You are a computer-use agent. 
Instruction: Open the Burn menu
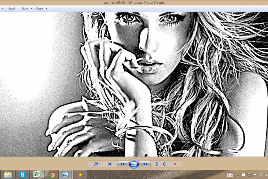click(x=25, y=9)
